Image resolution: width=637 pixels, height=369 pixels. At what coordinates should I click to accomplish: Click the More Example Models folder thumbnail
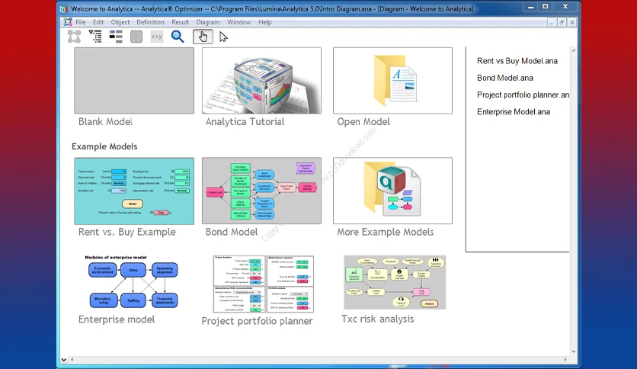(x=393, y=191)
